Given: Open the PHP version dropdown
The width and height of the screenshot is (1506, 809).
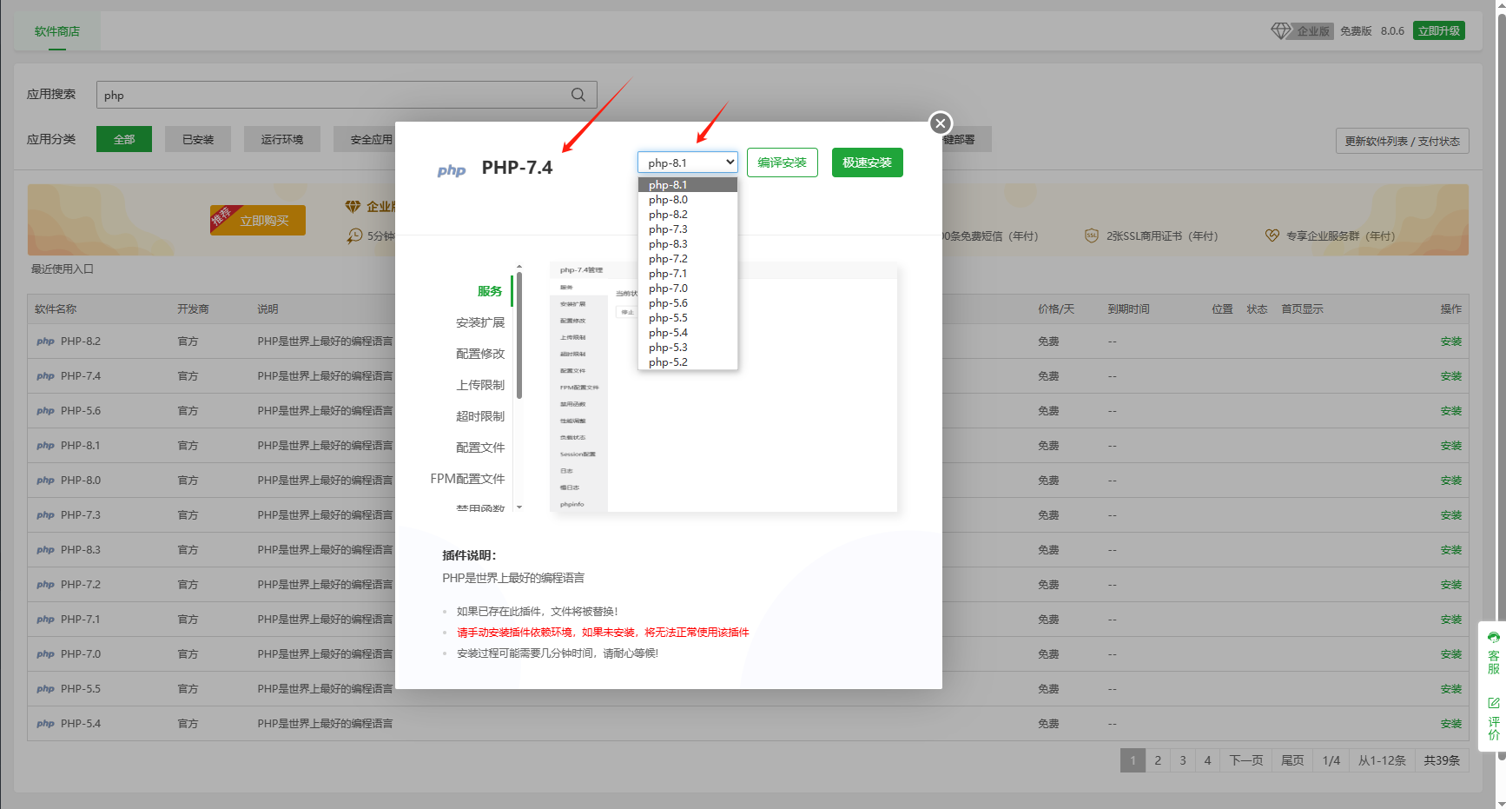Looking at the screenshot, I should (x=688, y=162).
